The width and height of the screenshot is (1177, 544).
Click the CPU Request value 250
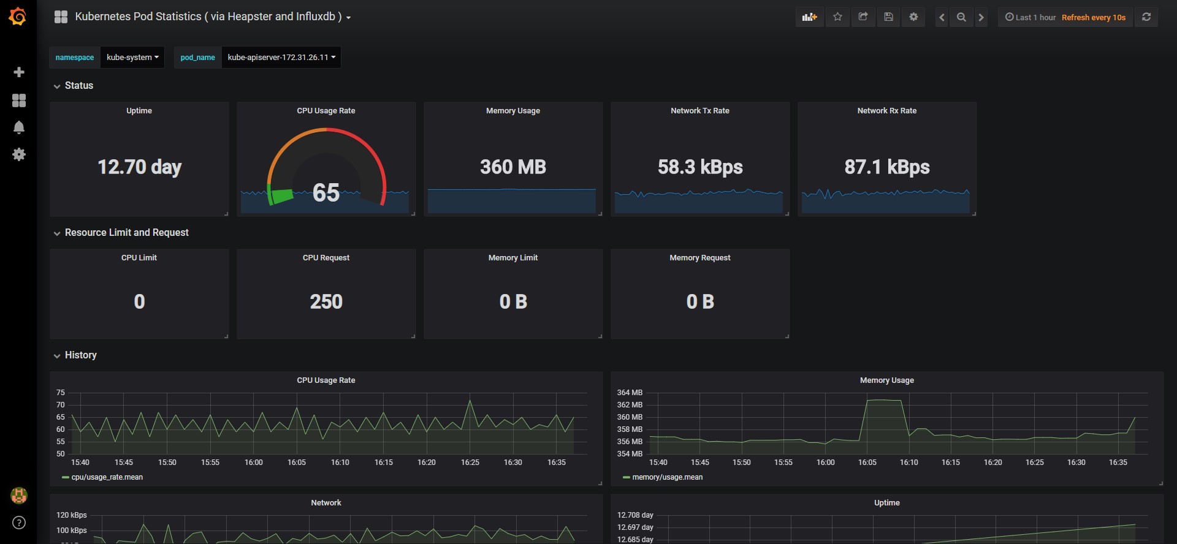click(326, 302)
